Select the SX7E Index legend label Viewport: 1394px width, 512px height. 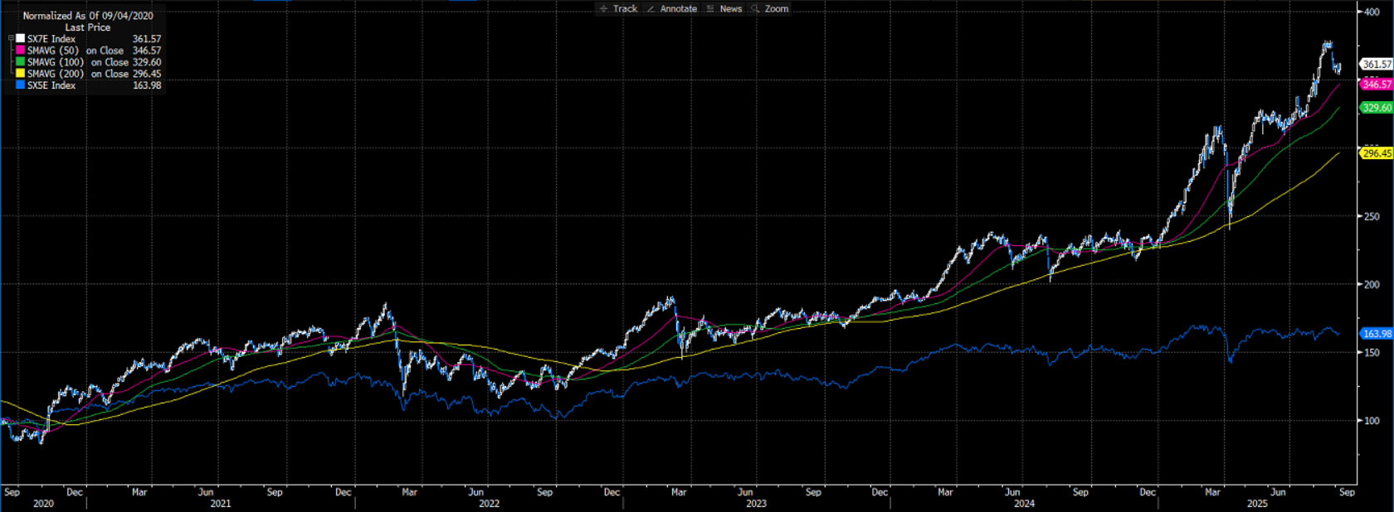[51, 39]
